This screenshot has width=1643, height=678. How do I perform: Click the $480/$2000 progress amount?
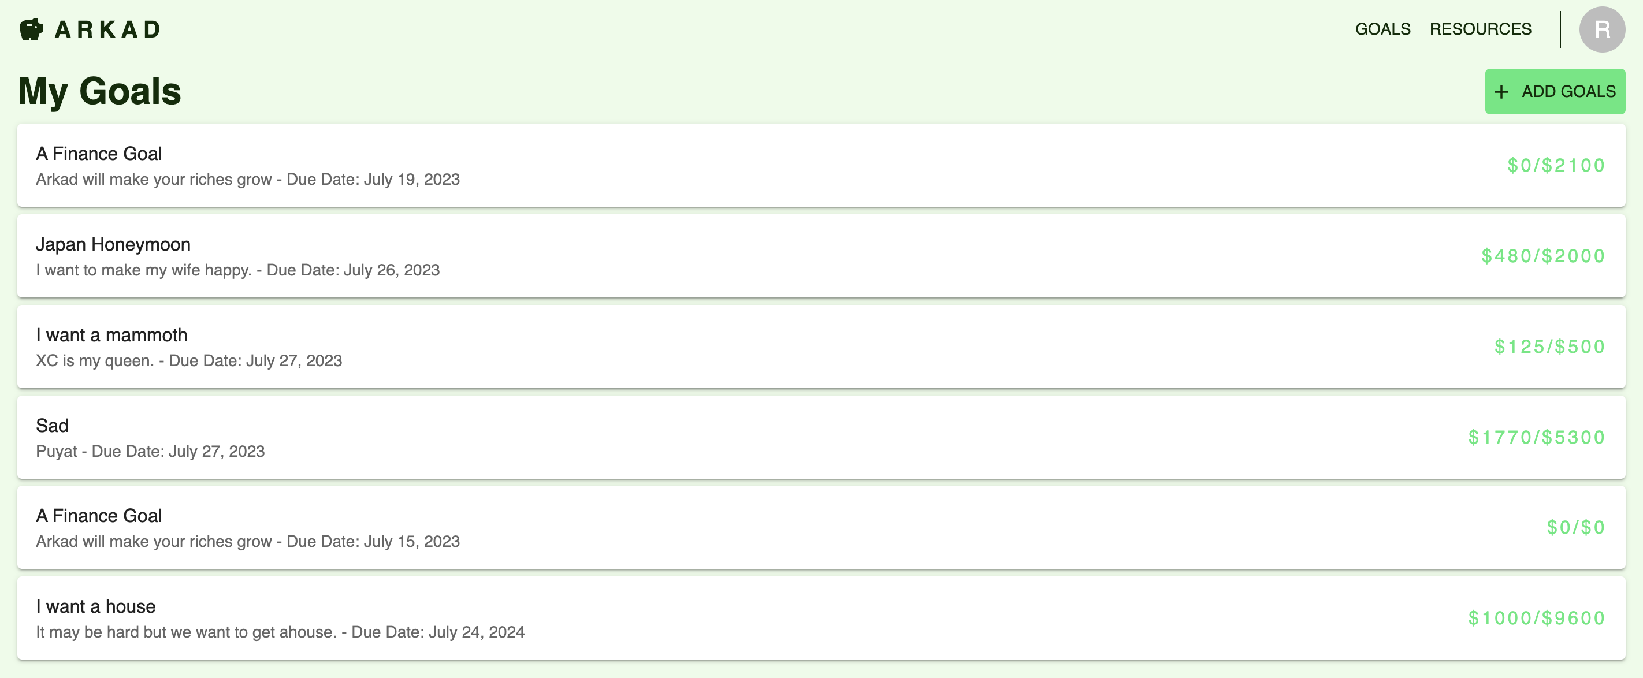[x=1542, y=256]
